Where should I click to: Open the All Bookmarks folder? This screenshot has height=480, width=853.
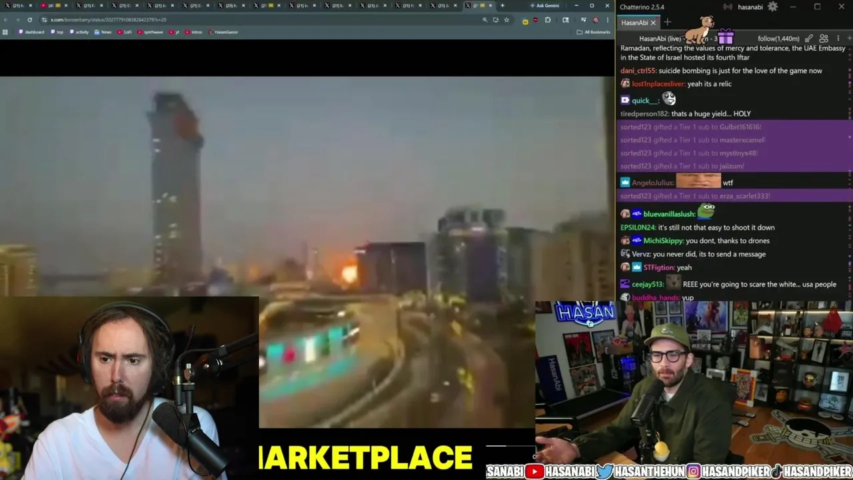[593, 32]
